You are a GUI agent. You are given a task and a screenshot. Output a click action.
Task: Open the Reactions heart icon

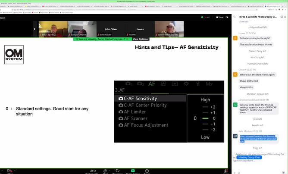coord(117,171)
